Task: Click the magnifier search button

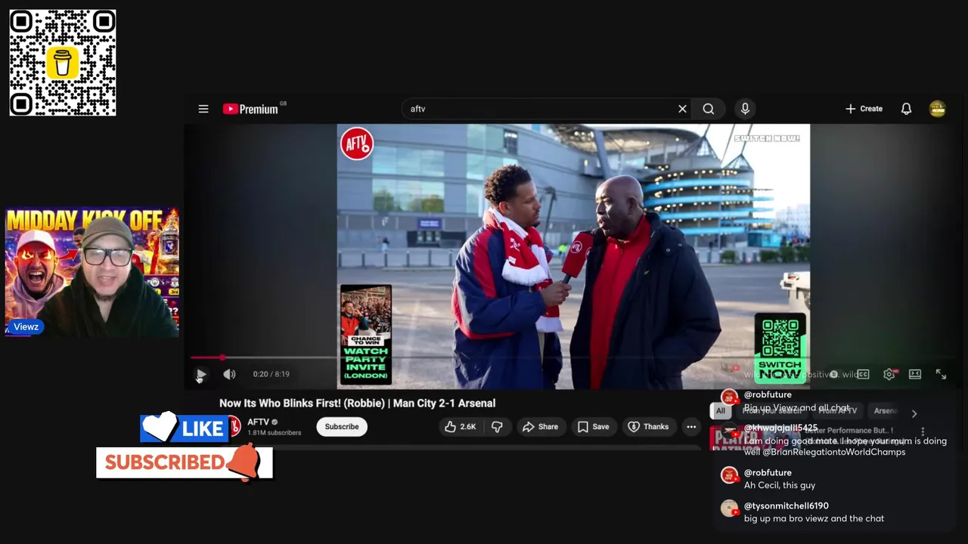Action: pos(709,109)
